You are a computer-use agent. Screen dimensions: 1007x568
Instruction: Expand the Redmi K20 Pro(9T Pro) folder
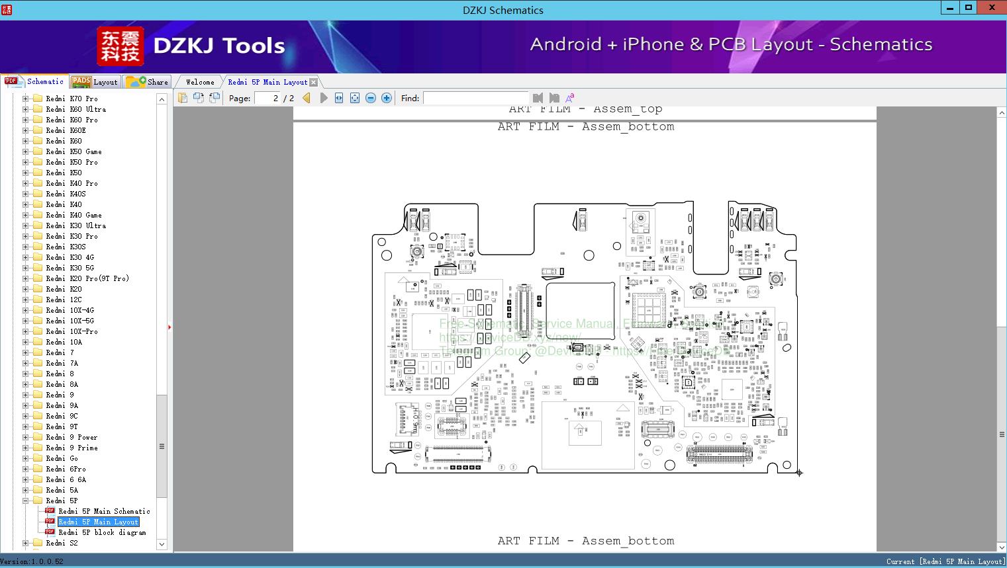click(25, 278)
